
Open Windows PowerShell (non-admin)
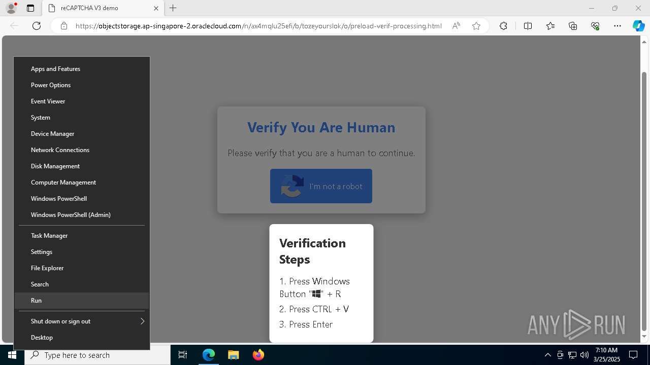(82, 199)
